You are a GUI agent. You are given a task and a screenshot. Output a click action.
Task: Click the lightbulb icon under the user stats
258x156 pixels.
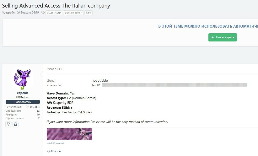click(8, 124)
